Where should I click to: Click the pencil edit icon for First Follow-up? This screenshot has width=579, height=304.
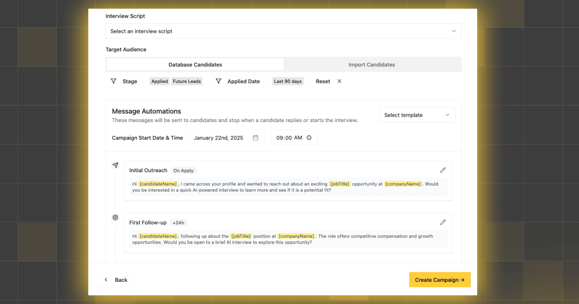coord(443,222)
